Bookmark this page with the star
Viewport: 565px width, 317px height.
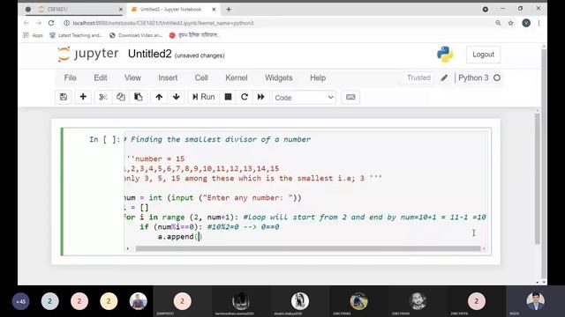click(510, 23)
